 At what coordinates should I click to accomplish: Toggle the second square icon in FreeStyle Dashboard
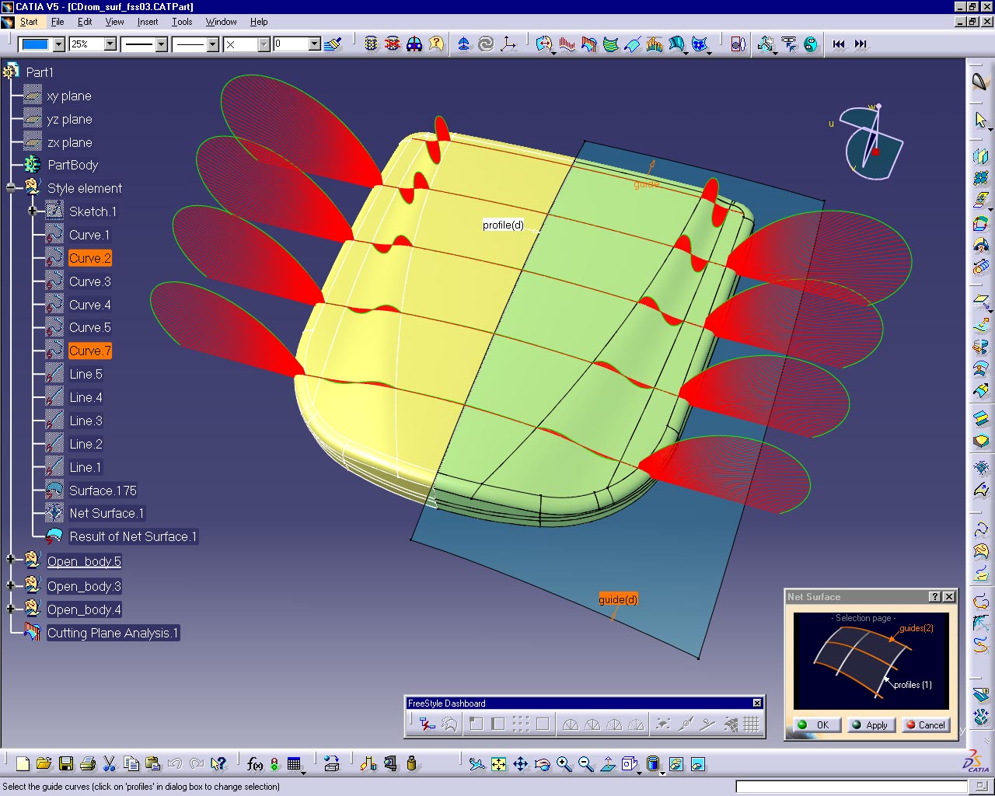point(498,724)
